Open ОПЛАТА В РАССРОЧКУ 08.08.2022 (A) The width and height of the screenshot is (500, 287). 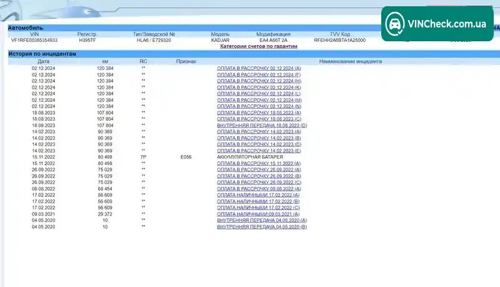[259, 189]
